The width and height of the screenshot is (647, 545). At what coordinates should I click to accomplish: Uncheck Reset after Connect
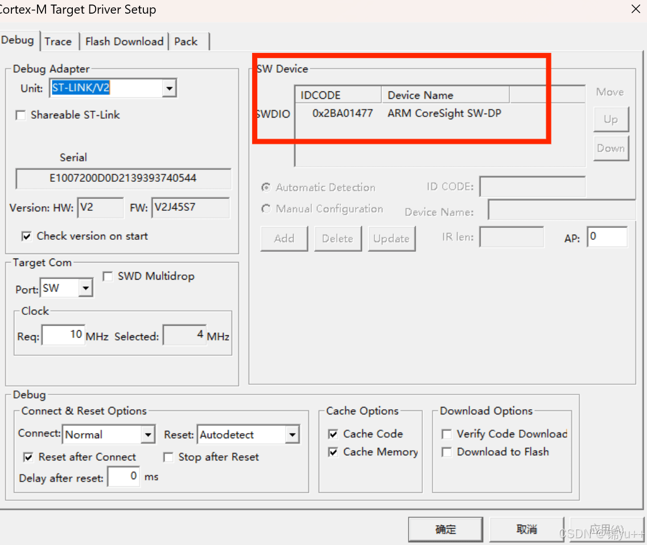pyautogui.click(x=28, y=457)
